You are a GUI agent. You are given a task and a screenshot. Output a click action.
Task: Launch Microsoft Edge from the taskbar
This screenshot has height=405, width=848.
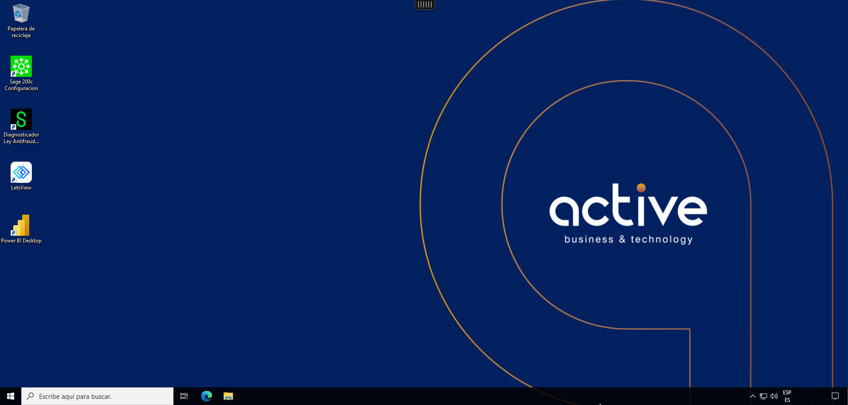(207, 396)
